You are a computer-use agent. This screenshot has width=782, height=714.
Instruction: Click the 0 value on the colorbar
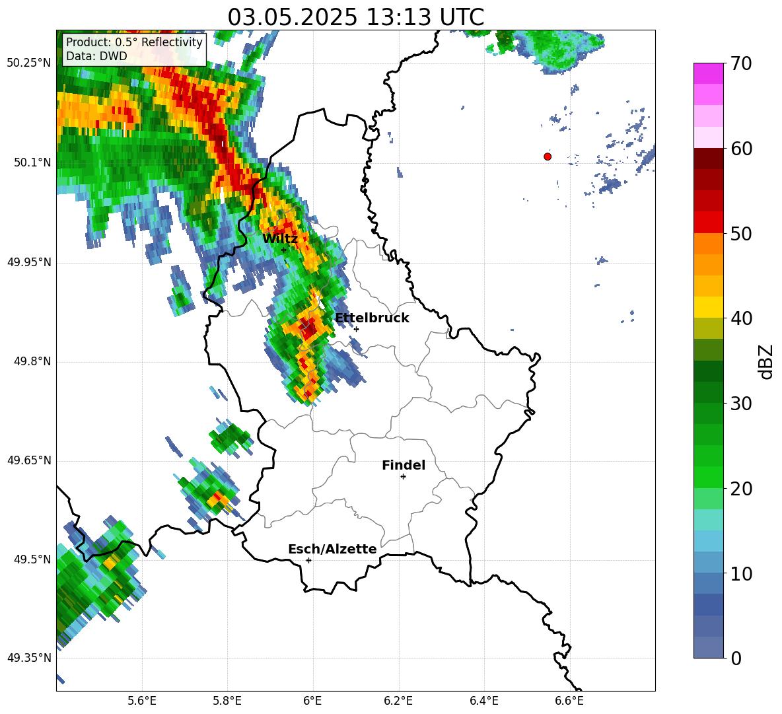(736, 659)
